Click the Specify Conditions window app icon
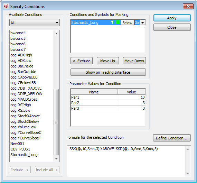 click(x=6, y=7)
